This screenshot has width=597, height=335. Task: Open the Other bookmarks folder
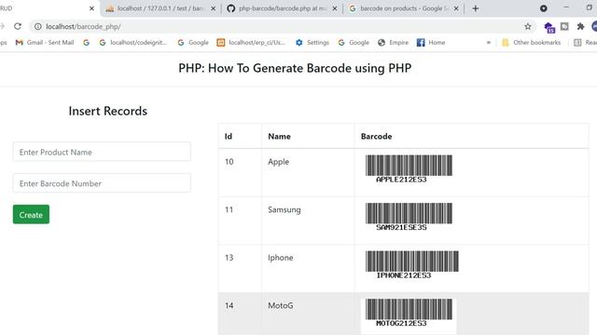(531, 43)
